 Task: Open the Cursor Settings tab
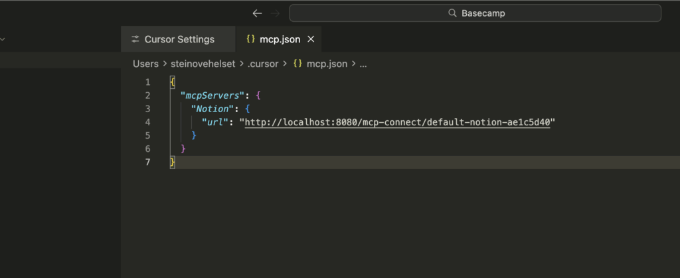179,39
